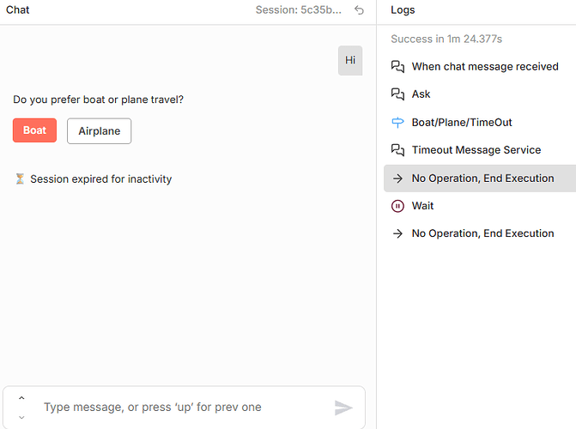
Task: Click the reset session arrow icon
Action: tap(359, 10)
